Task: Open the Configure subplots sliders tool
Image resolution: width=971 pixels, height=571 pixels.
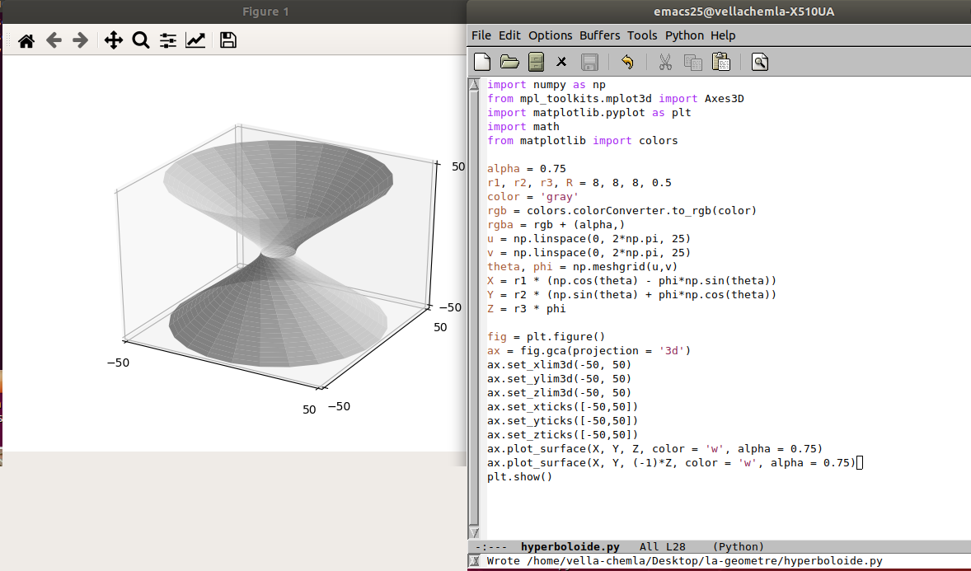Action: coord(168,40)
